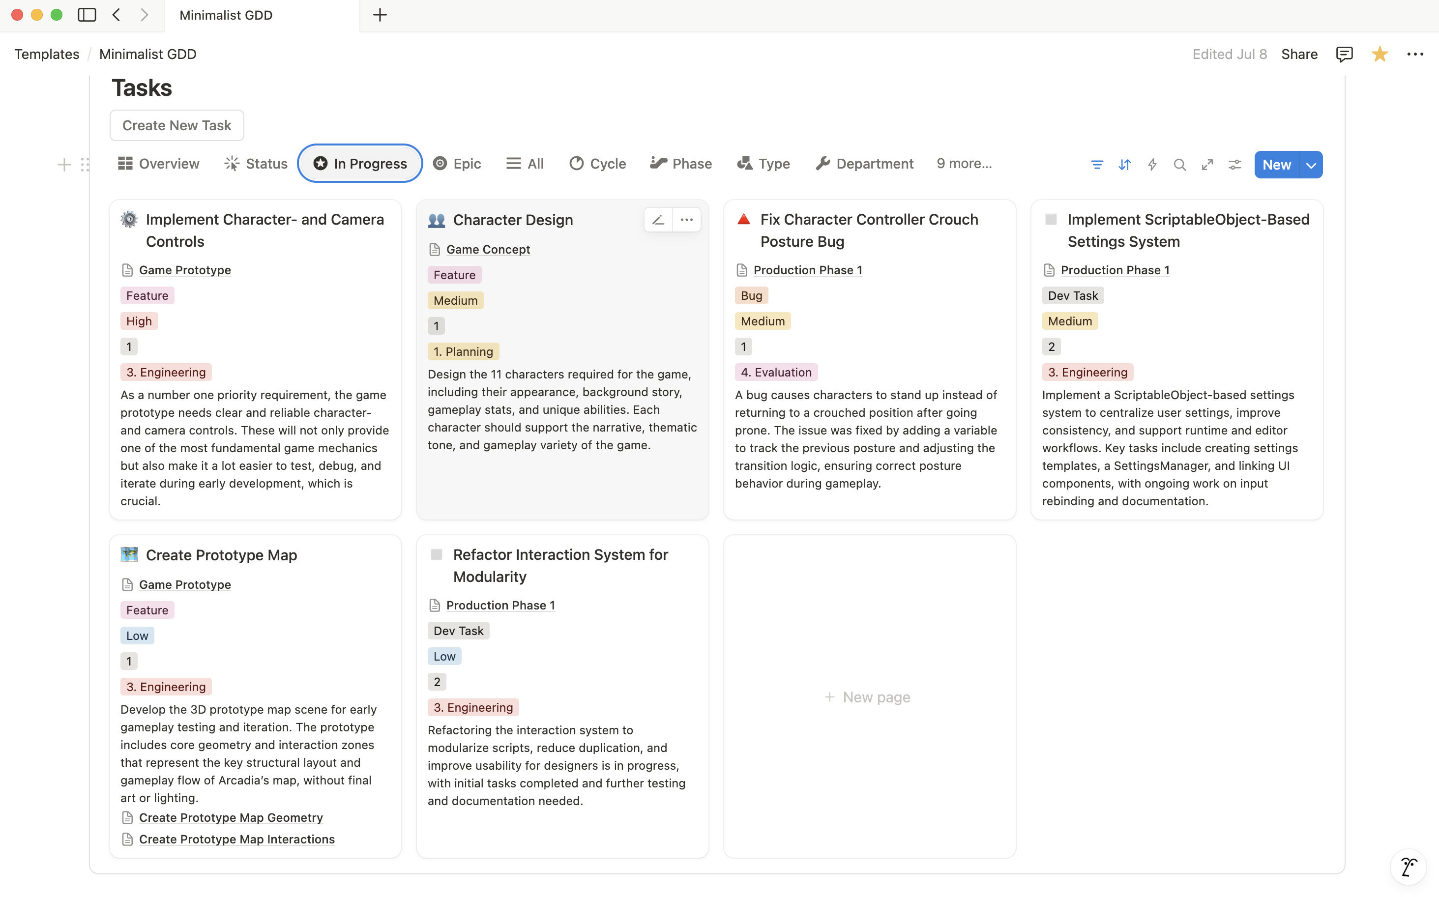The image size is (1439, 897).
Task: Click gray square icon of Refactor Interaction System
Action: 436,554
